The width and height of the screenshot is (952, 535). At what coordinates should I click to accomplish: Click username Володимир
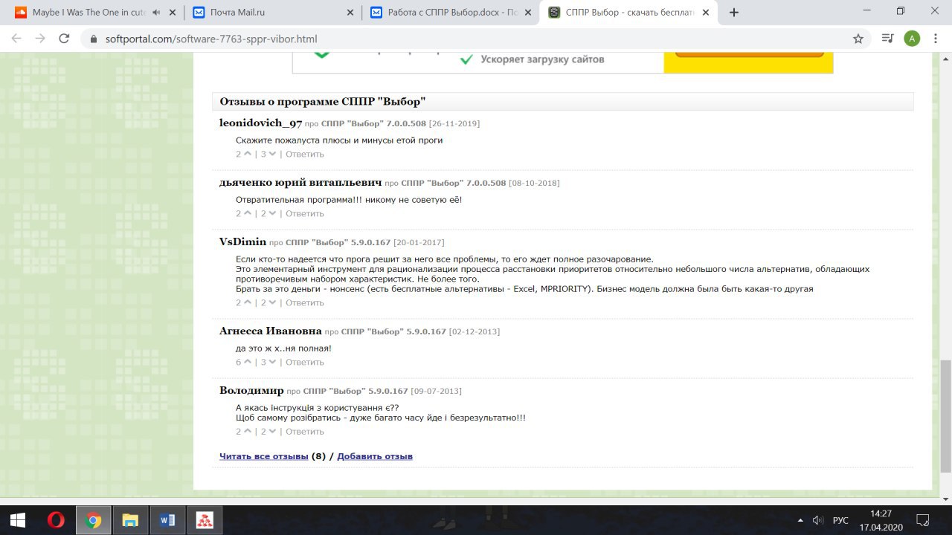point(251,390)
